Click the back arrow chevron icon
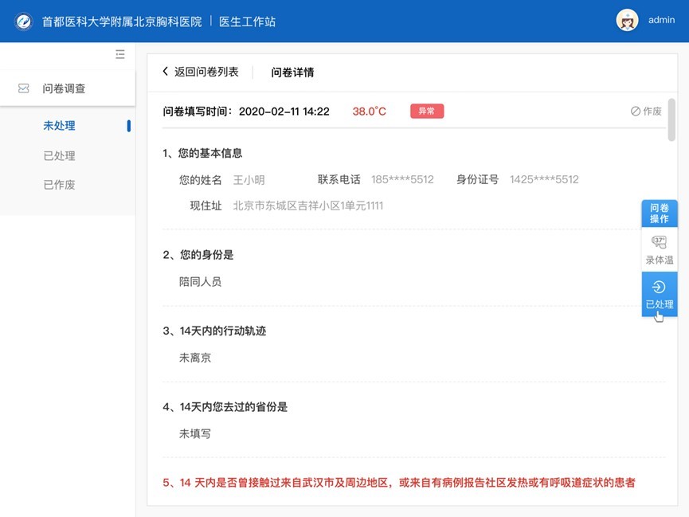Viewport: 689px width, 517px height. click(x=166, y=72)
